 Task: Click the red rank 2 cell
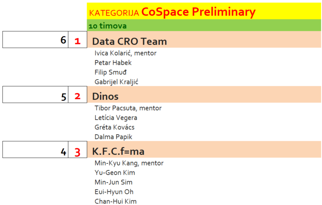78,96
